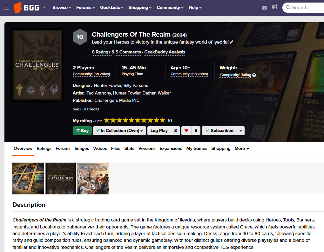Set my rating to five stars
Viewport: 324px width, 252px height.
[x=132, y=120]
